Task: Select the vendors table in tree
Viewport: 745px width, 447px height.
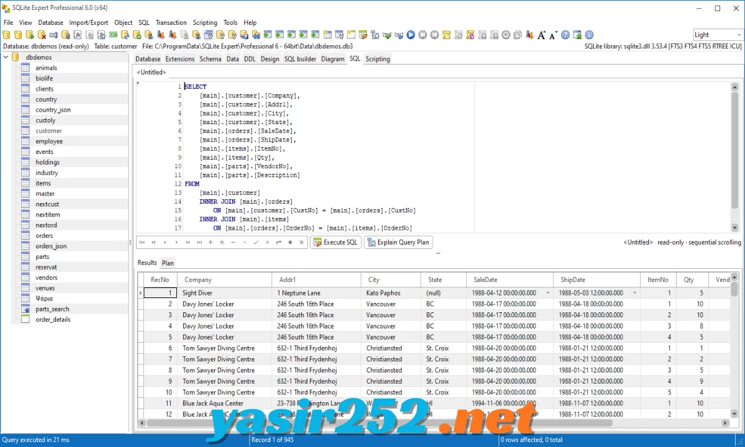Action: coord(47,278)
